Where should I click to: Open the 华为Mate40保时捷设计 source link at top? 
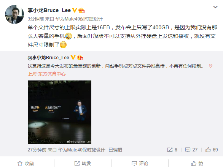point(79,19)
